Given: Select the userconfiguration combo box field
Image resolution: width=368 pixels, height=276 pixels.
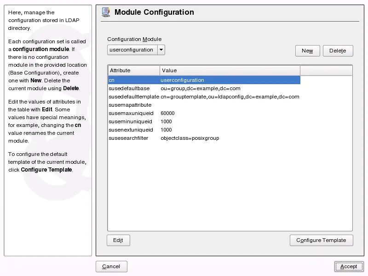Looking at the screenshot, I should (132, 50).
